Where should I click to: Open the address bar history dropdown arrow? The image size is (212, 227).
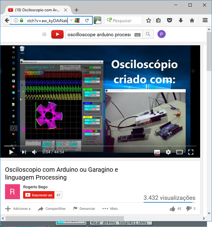(x=71, y=20)
